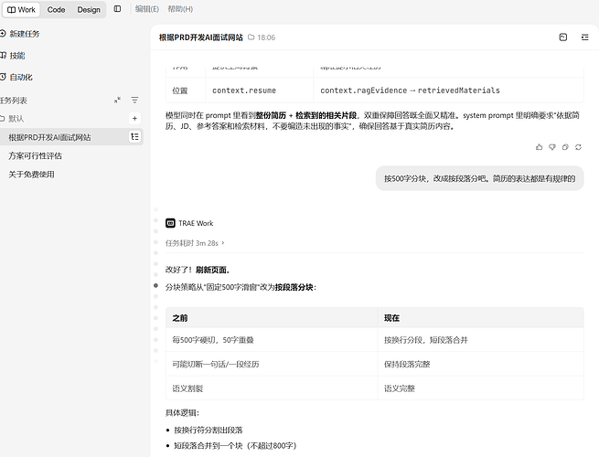Click bullet 按换行符分割出段落
The height and width of the screenshot is (457, 599).
[x=209, y=430]
